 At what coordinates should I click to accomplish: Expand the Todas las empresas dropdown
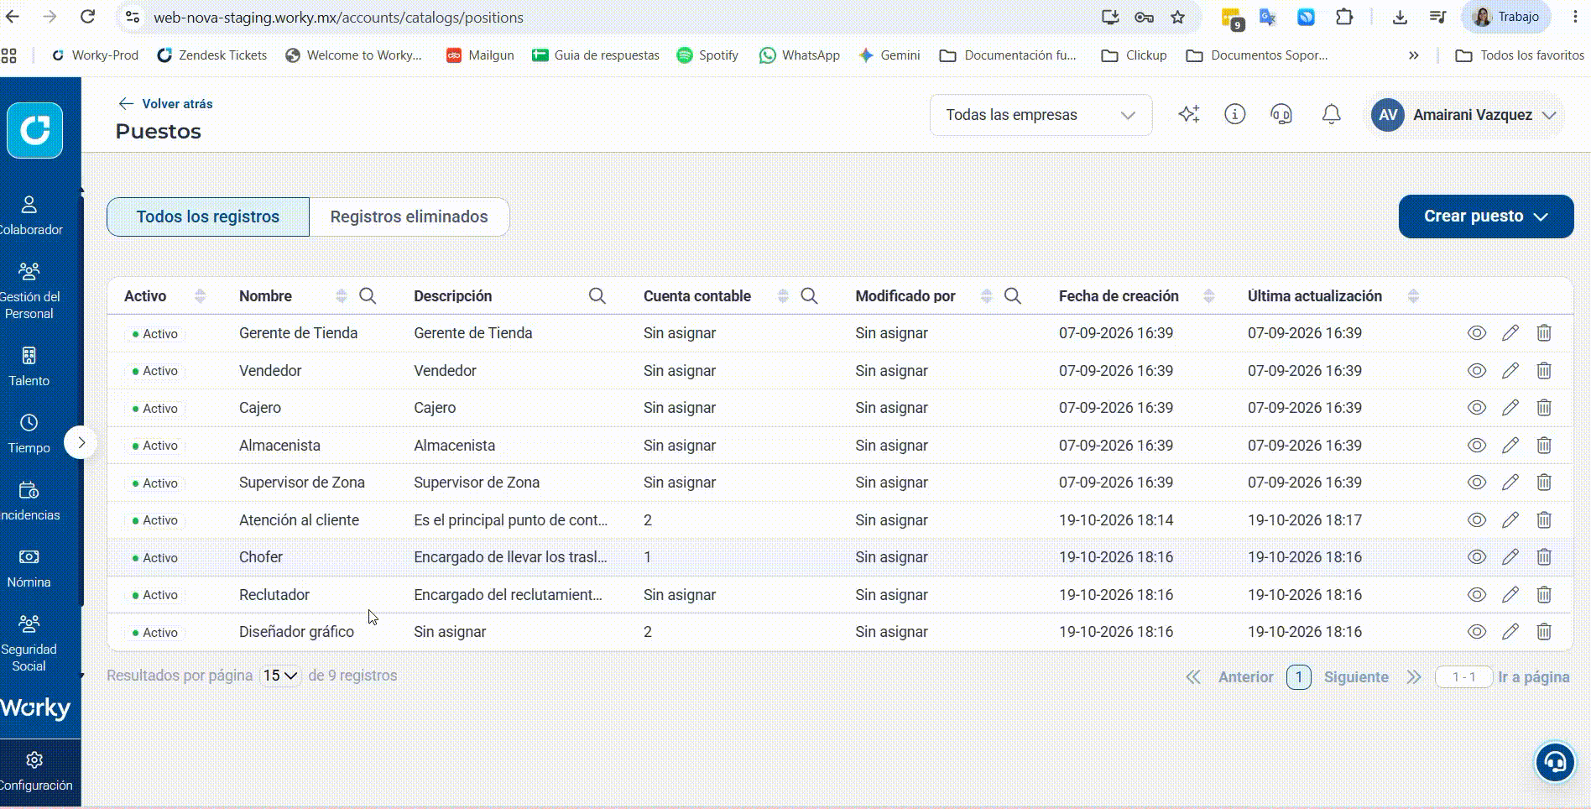coord(1041,115)
